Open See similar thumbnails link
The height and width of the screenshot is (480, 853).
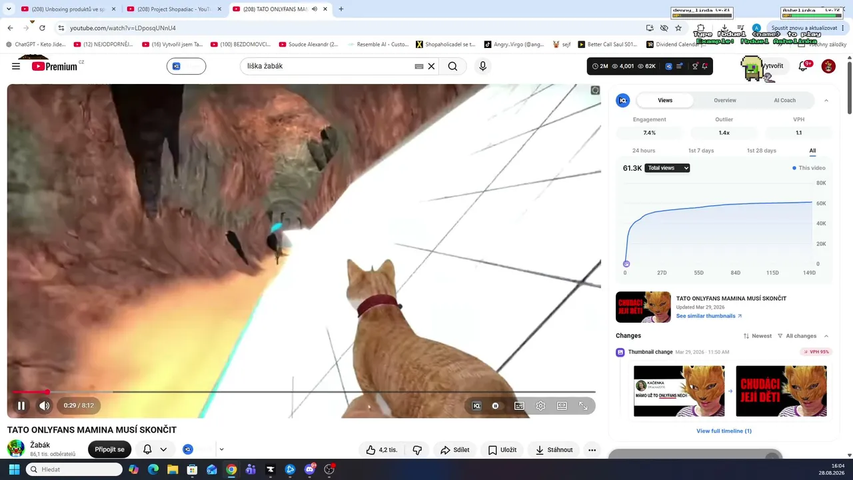[x=709, y=316]
